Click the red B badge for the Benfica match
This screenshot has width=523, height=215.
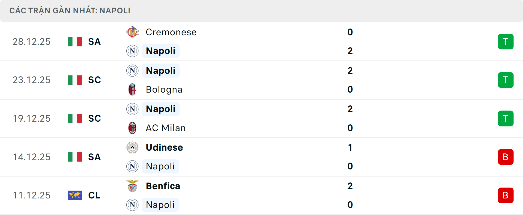(506, 195)
